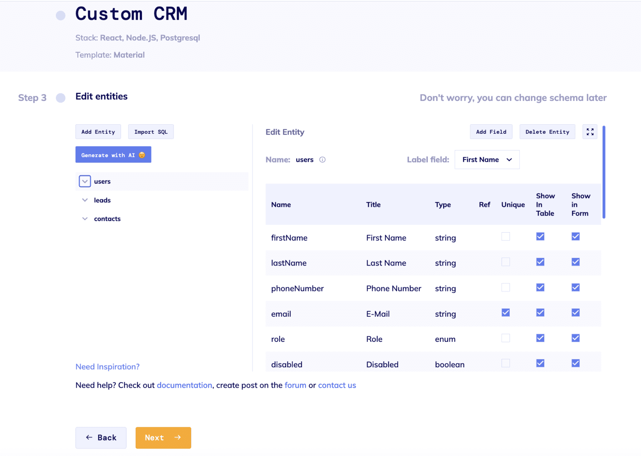Screen dimensions: 641x456
Task: Disable Show in Form for phoneNumber
Action: click(x=575, y=288)
